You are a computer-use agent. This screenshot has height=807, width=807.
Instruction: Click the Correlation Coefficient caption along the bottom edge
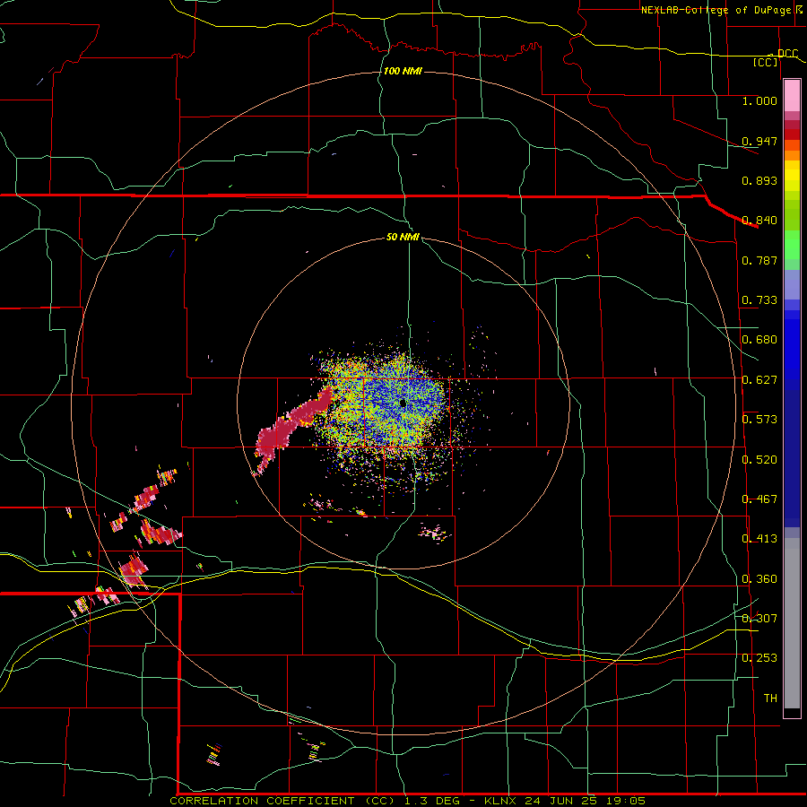tap(408, 801)
